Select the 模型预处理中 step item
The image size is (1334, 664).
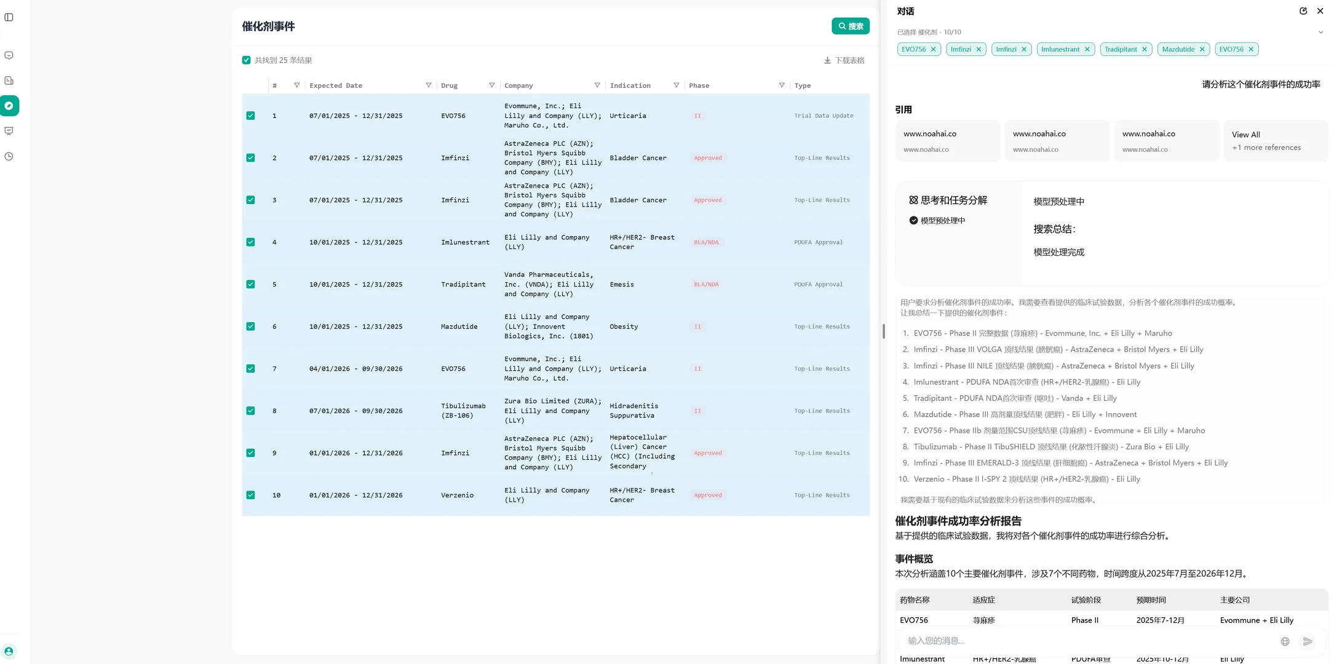pos(937,221)
